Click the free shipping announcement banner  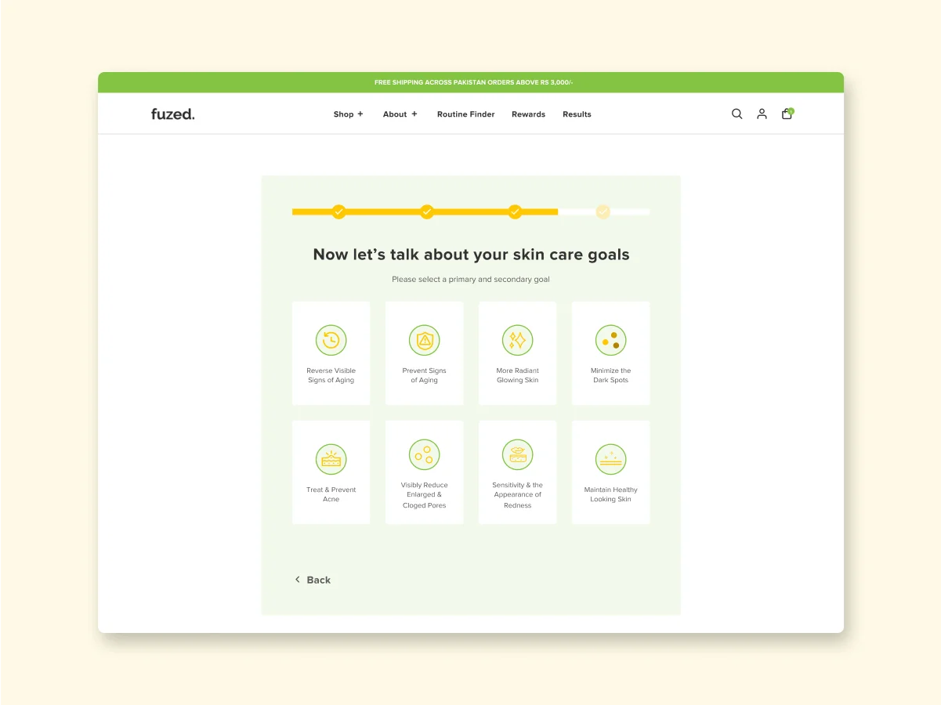click(x=471, y=82)
